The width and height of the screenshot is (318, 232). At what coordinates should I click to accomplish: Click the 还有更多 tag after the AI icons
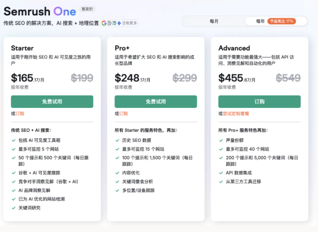click(130, 23)
